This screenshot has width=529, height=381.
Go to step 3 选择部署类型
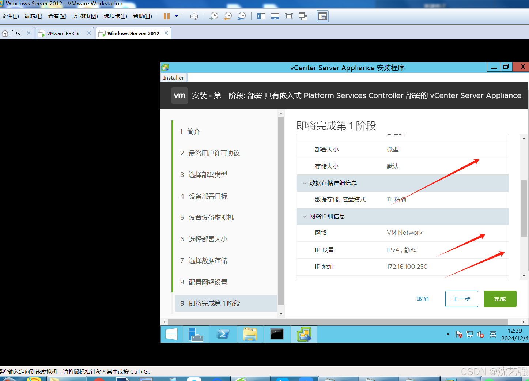coord(204,175)
